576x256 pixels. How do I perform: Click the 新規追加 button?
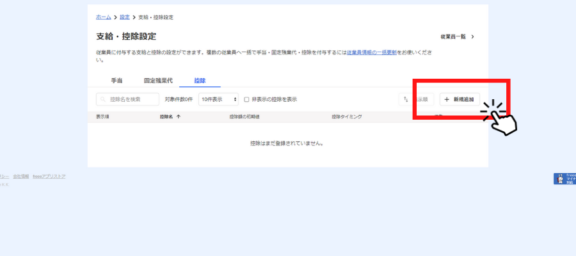460,100
